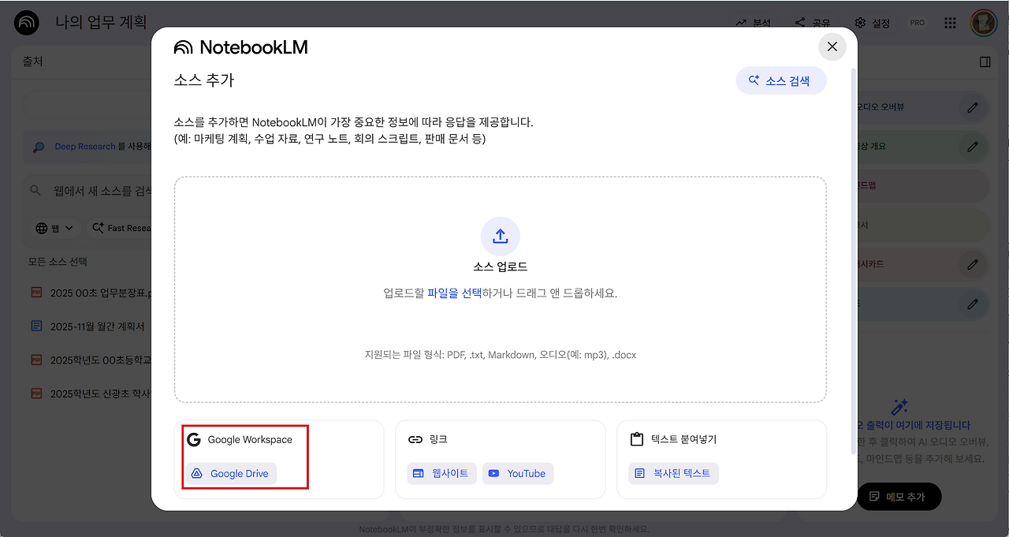
Task: Click the 소스 검색 button
Action: point(781,80)
